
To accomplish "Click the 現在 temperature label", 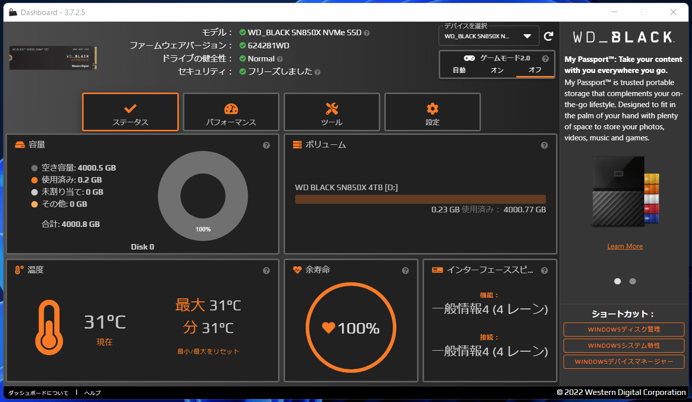I will 105,342.
